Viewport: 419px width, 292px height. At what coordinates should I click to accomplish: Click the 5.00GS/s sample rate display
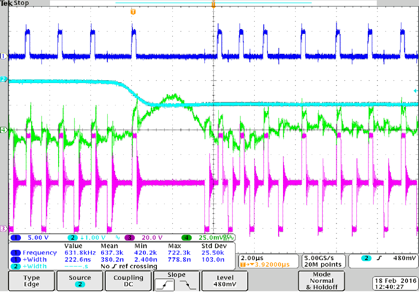[x=323, y=259]
